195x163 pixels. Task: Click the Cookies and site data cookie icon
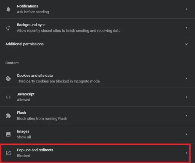click(x=8, y=78)
